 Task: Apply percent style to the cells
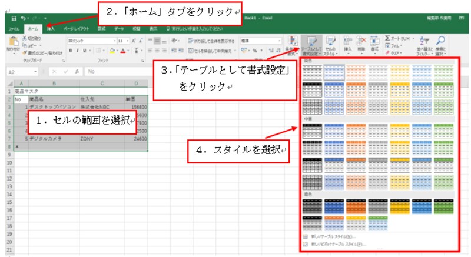pyautogui.click(x=255, y=51)
